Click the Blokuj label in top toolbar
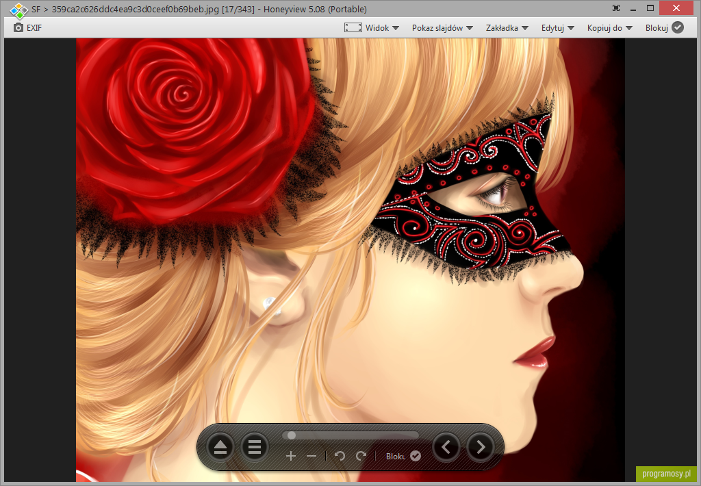This screenshot has height=486, width=701. 657,27
